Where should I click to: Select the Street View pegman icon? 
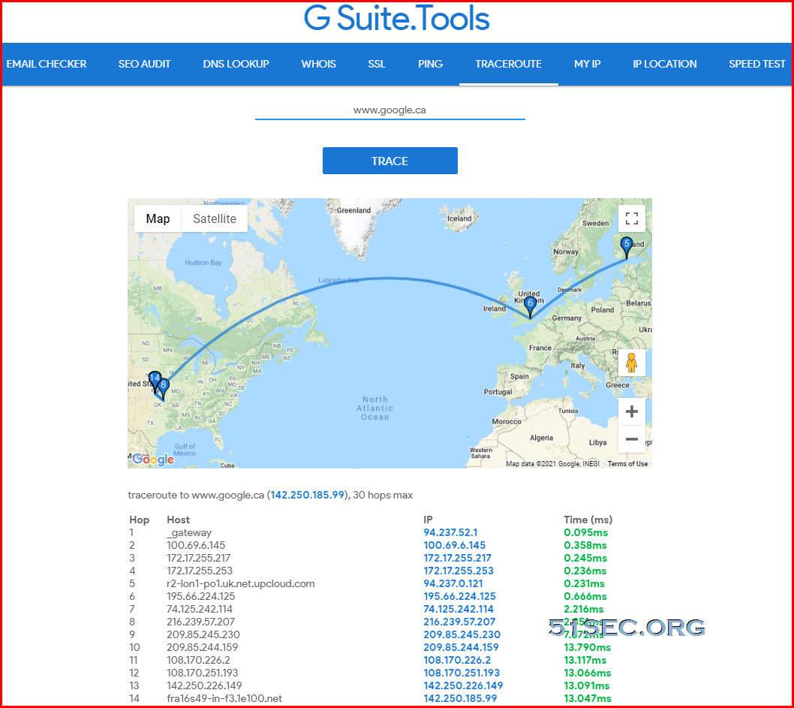(x=631, y=363)
